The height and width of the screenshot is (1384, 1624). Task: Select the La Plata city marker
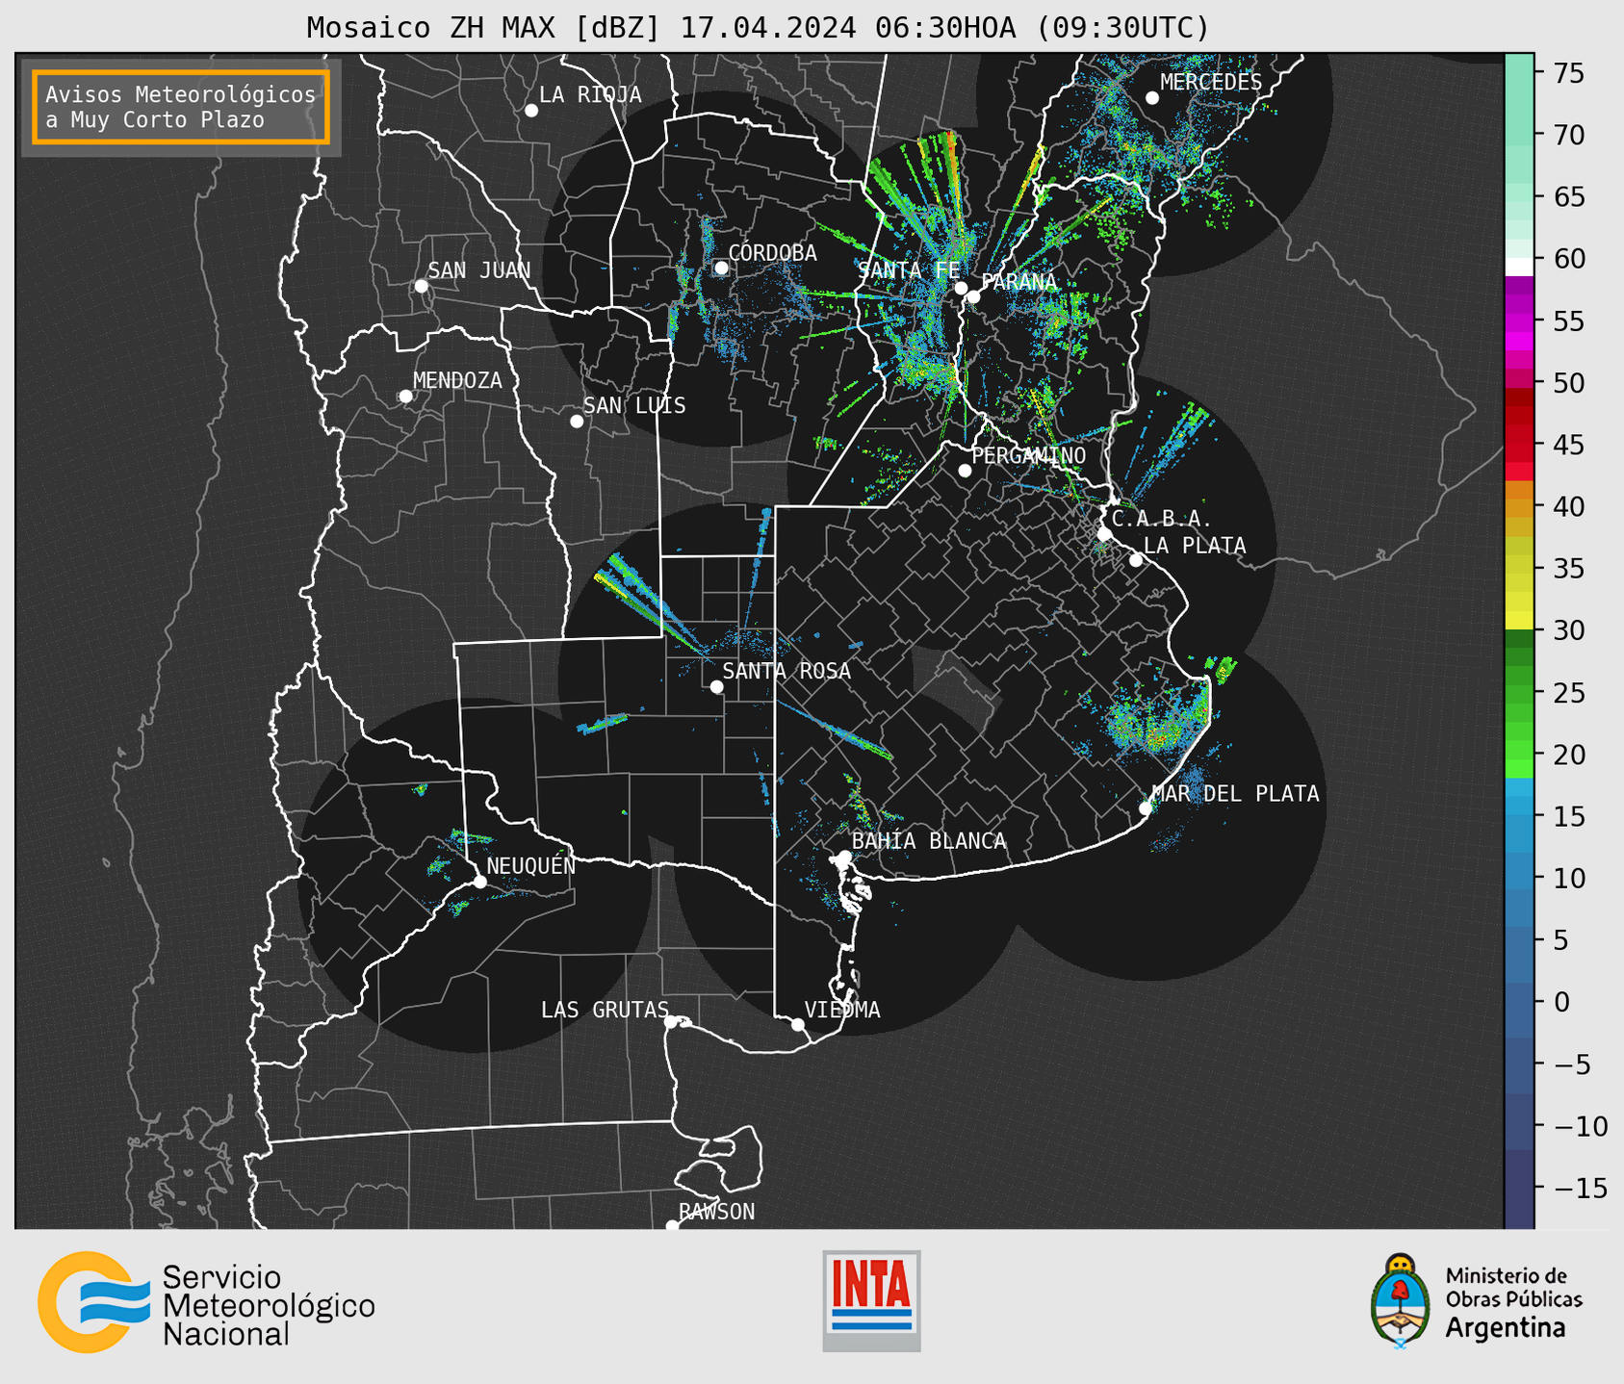click(1136, 560)
